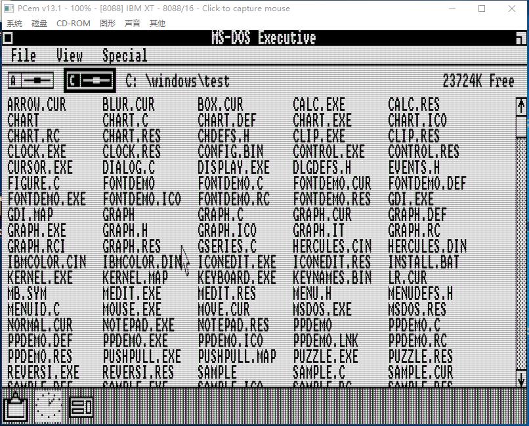Close the PCem window
The image size is (529, 426).
click(x=511, y=9)
